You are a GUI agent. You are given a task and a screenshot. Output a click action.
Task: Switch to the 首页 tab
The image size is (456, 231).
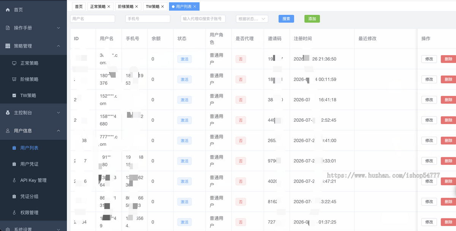79,6
